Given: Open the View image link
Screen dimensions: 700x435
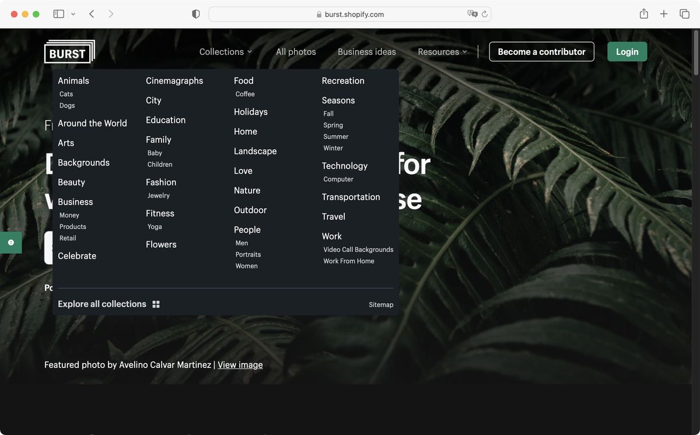Looking at the screenshot, I should 240,364.
